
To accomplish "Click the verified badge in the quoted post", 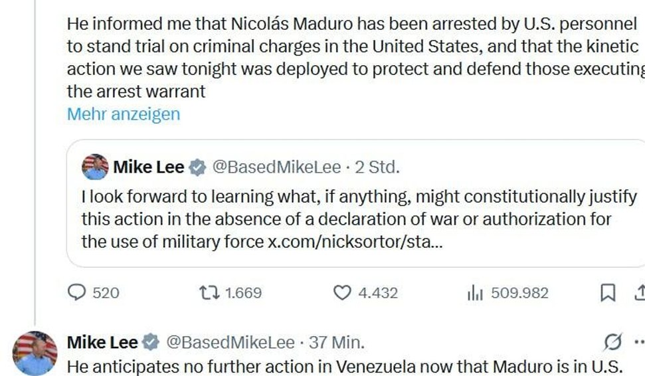I will tap(197, 167).
